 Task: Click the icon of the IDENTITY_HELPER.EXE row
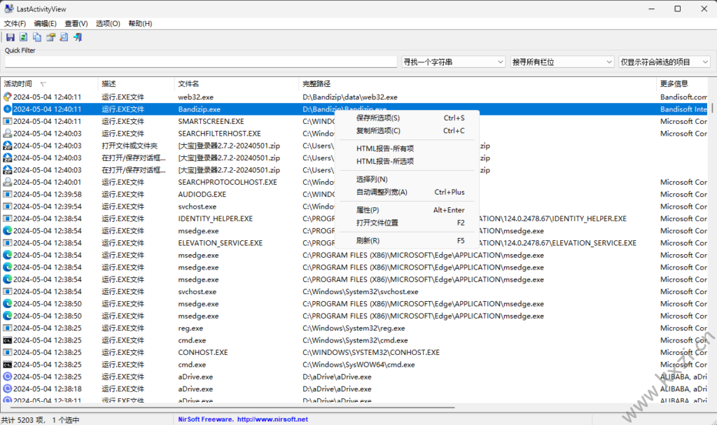(x=7, y=218)
